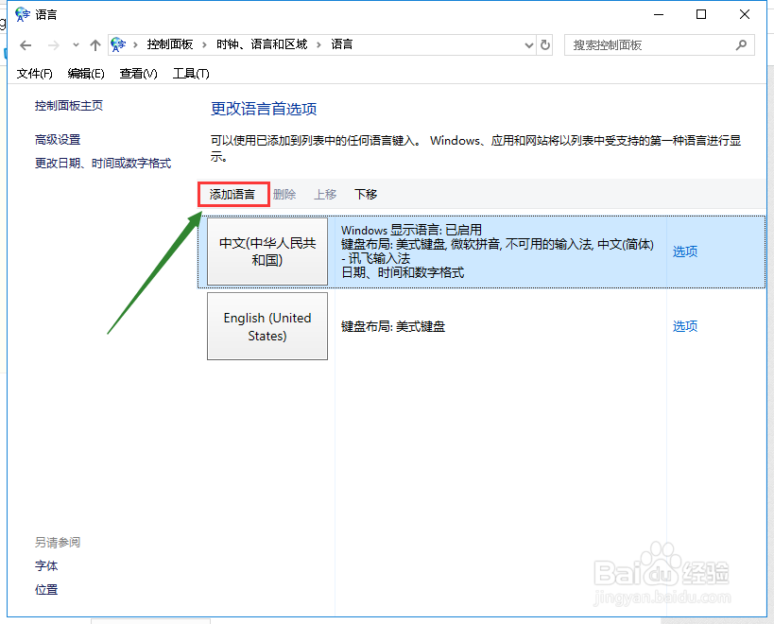
Task: Click the back navigation arrow
Action: tap(26, 44)
